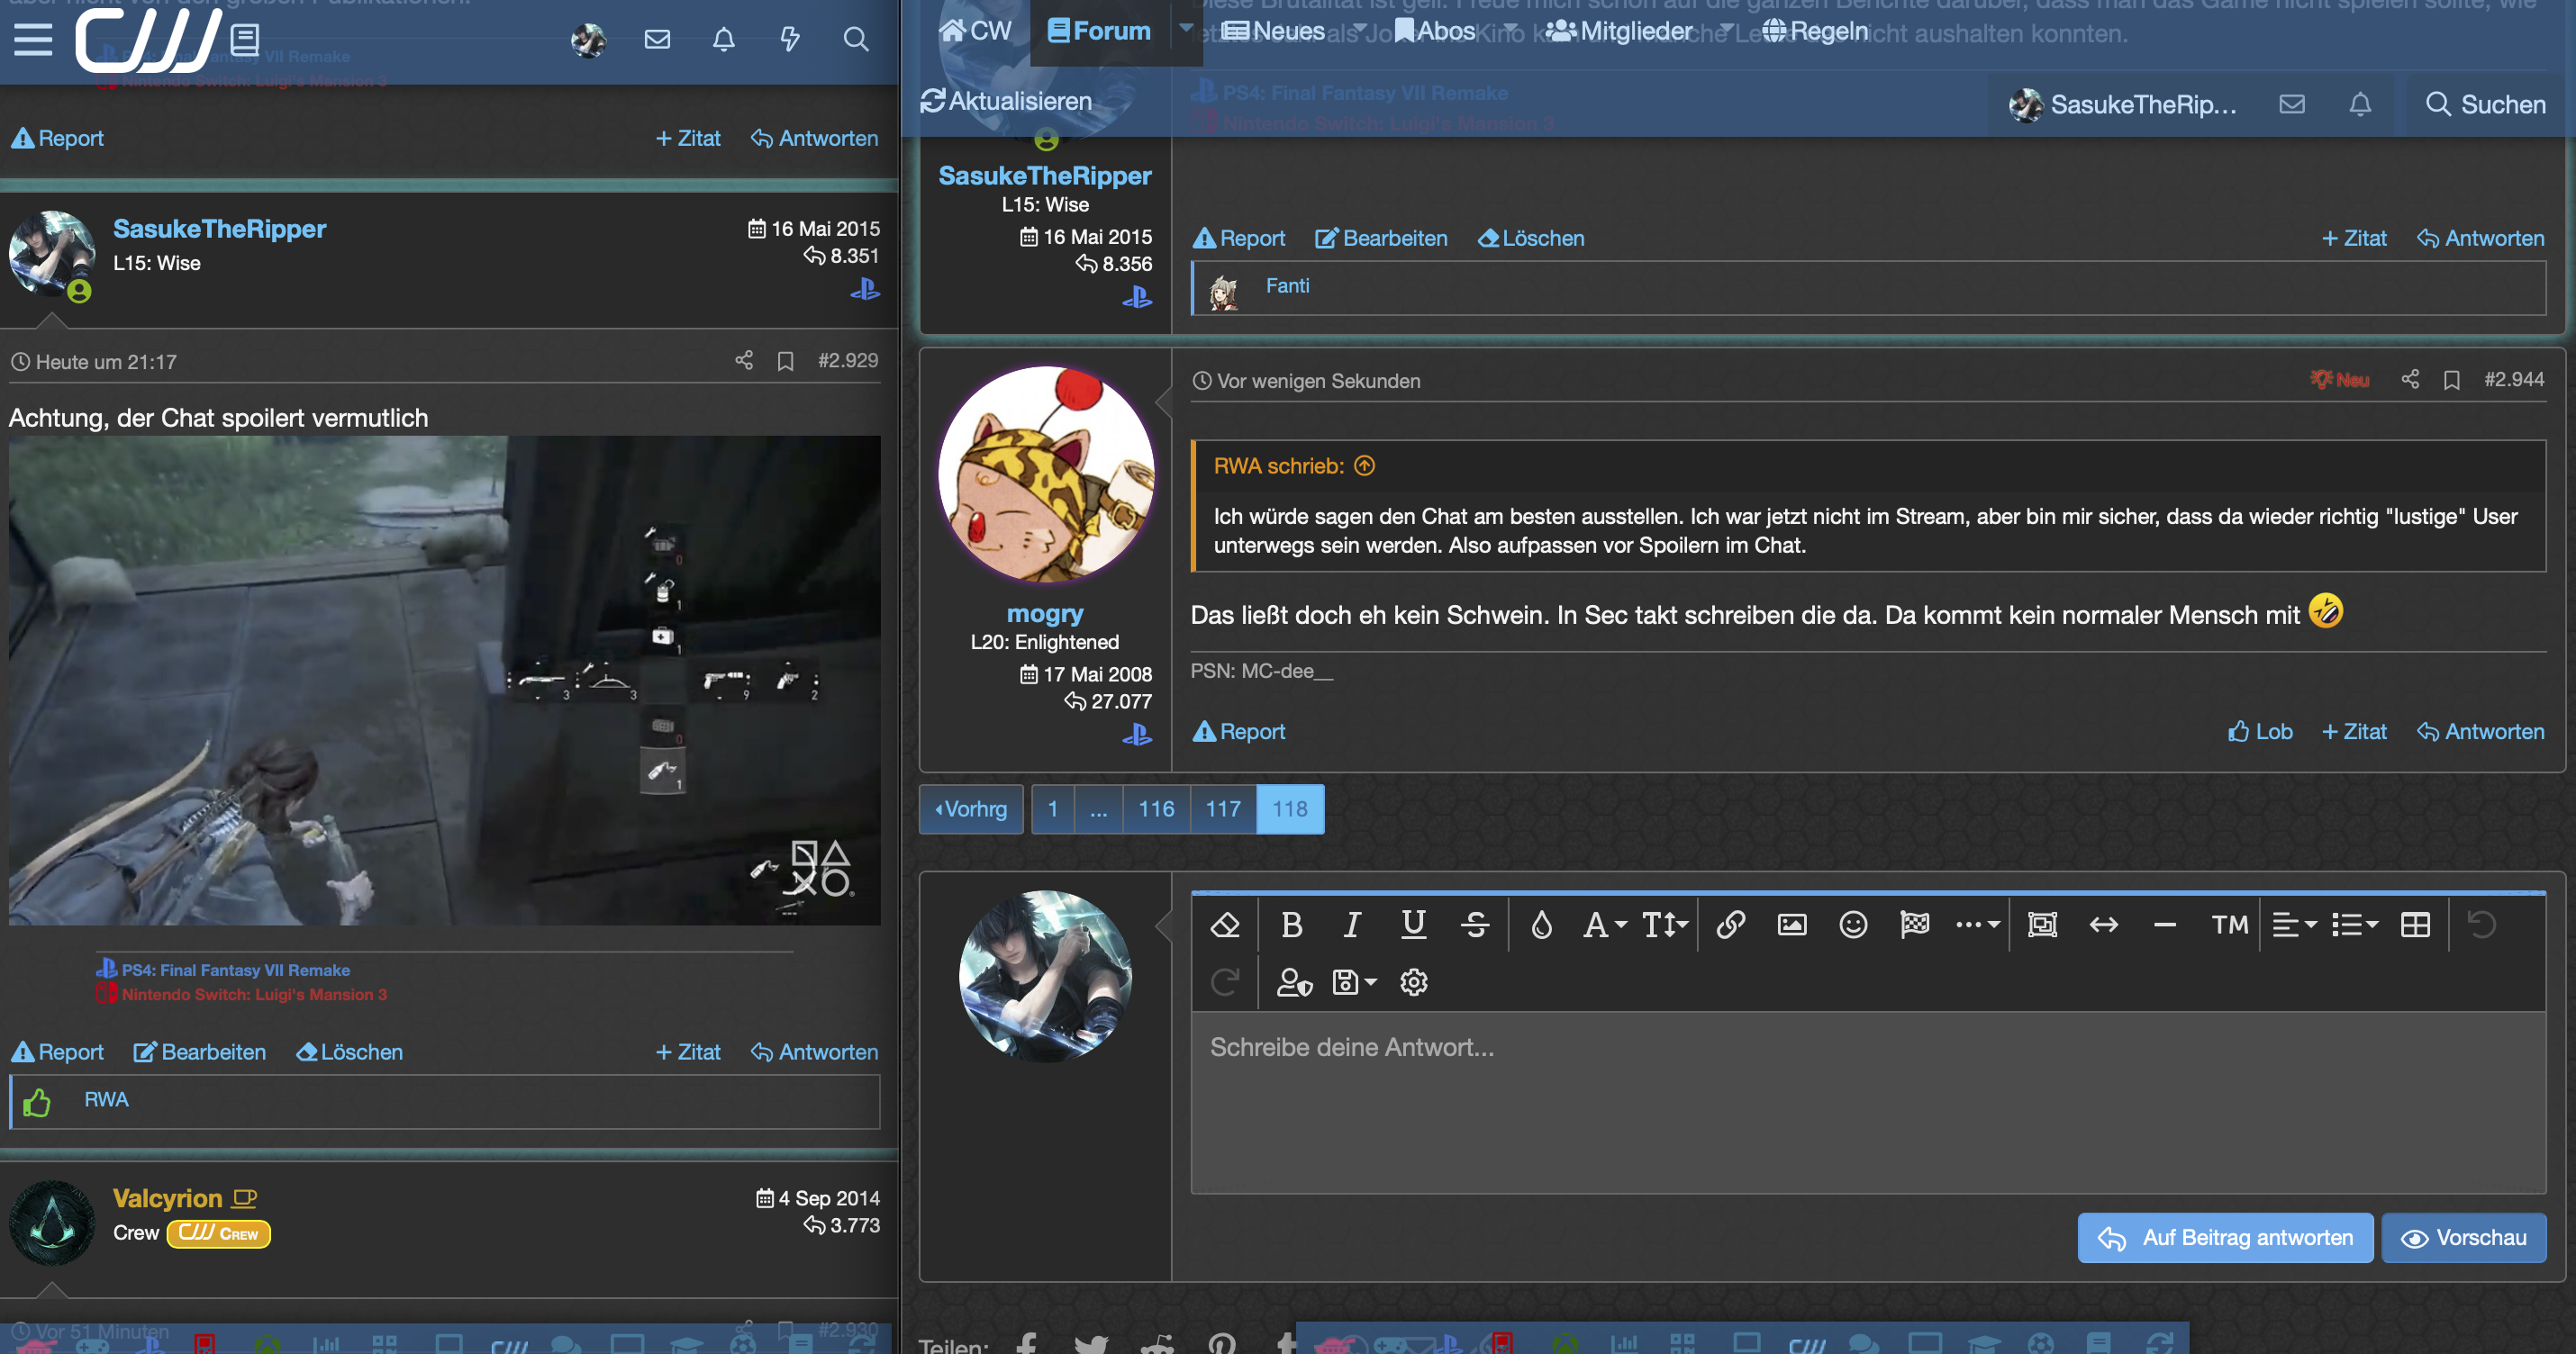This screenshot has width=2576, height=1354.
Task: Click lightning bolt icon in left header
Action: click(x=790, y=39)
